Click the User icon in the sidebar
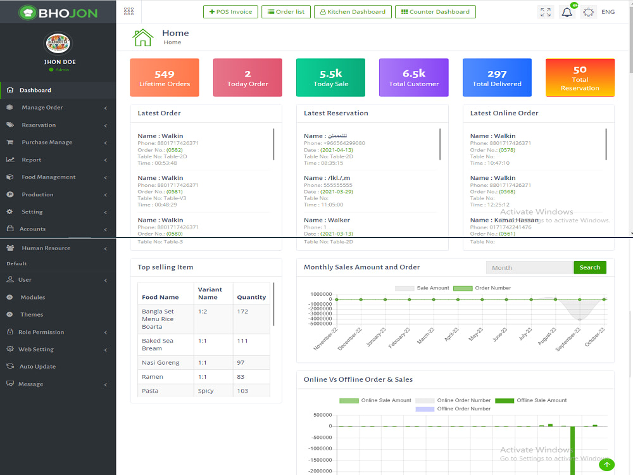The height and width of the screenshot is (475, 633). click(11, 279)
